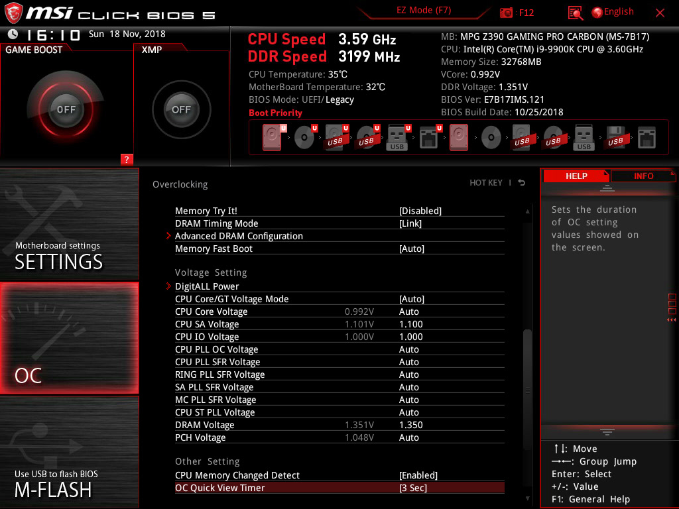Viewport: 679px width, 509px height.
Task: Switch to EZ Mode (F7)
Action: [424, 11]
